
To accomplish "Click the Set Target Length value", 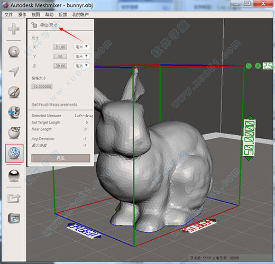I will (x=87, y=122).
